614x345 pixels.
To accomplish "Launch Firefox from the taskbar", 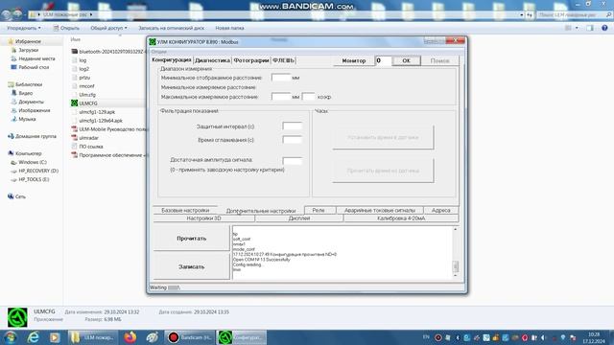I will pos(130,337).
